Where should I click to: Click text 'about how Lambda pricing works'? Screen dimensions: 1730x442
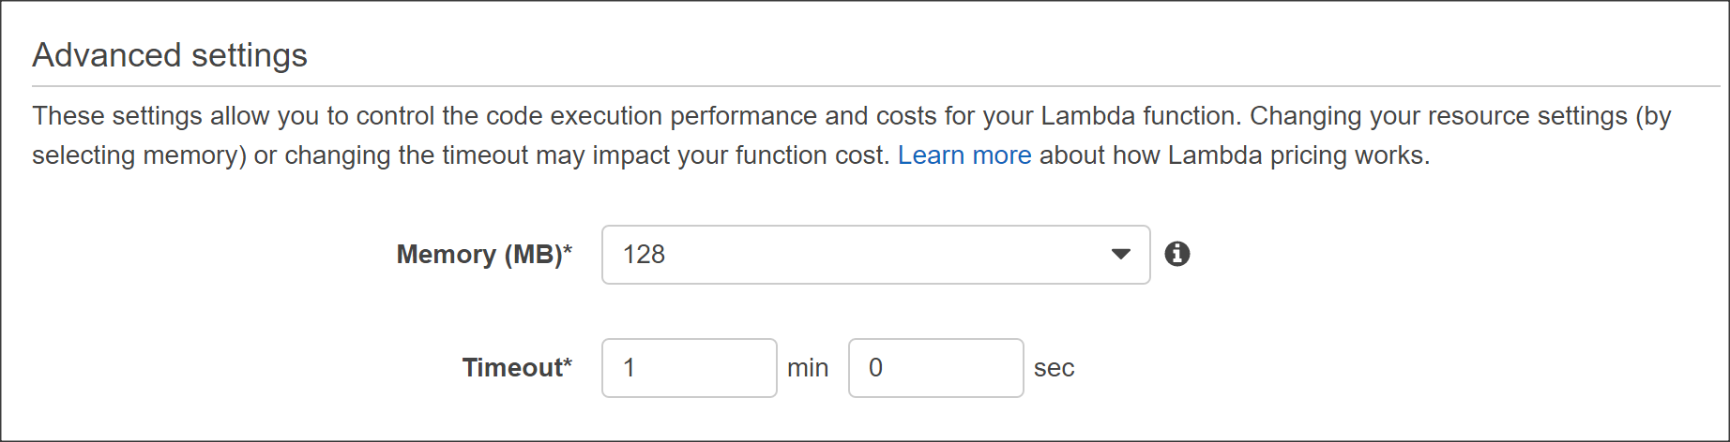1231,155
